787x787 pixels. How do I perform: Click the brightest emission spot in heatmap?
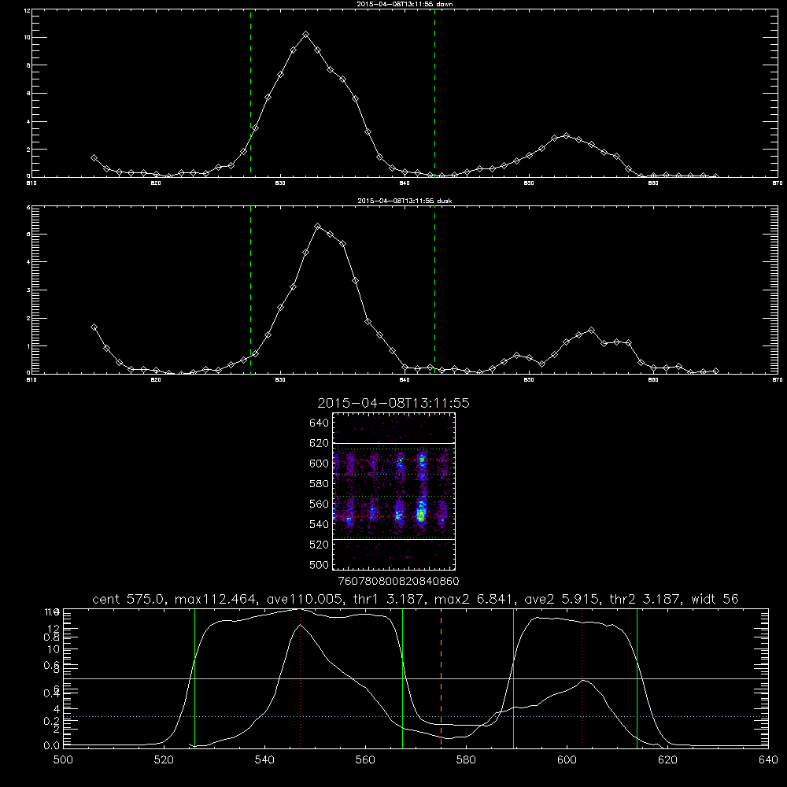[421, 514]
